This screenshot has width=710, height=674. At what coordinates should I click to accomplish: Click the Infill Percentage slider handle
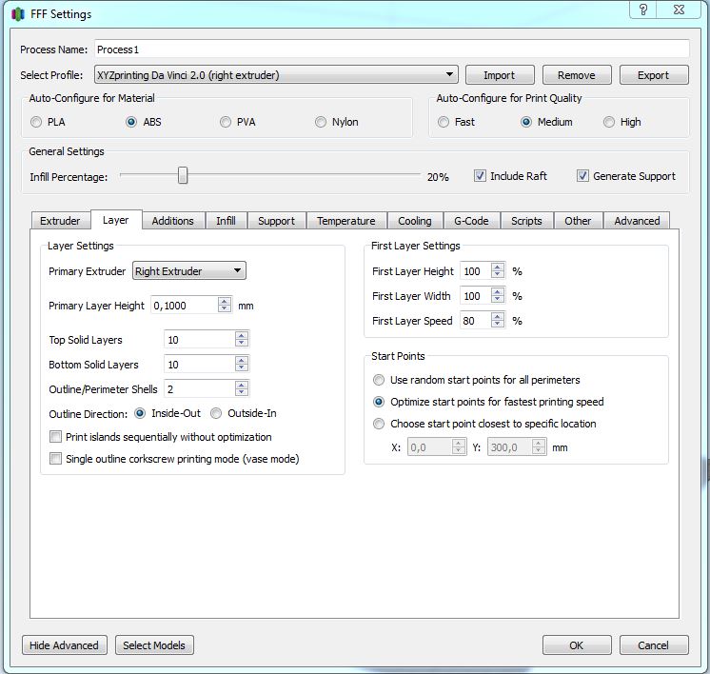pos(183,176)
